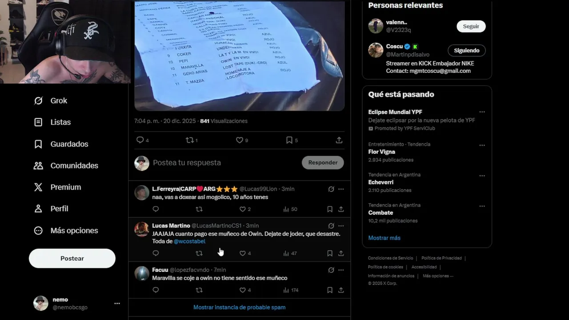The width and height of the screenshot is (569, 320).
Task: Like Lucas Martino's reply
Action: click(x=243, y=253)
